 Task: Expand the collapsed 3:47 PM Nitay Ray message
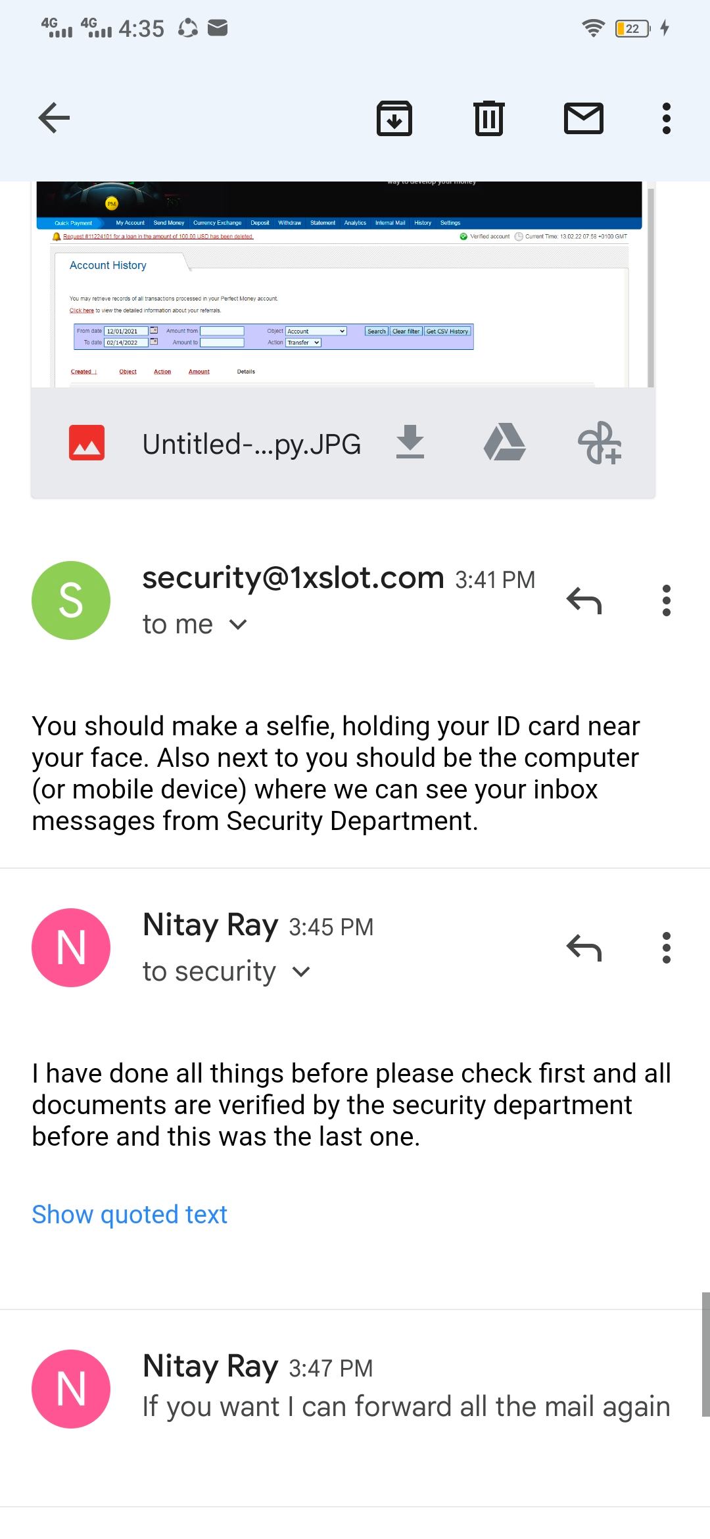406,1388
